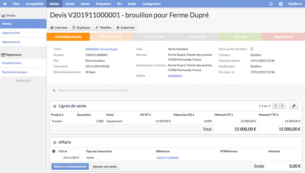
Task: Open Abonnements in sidebar
Action: (x=23, y=42)
